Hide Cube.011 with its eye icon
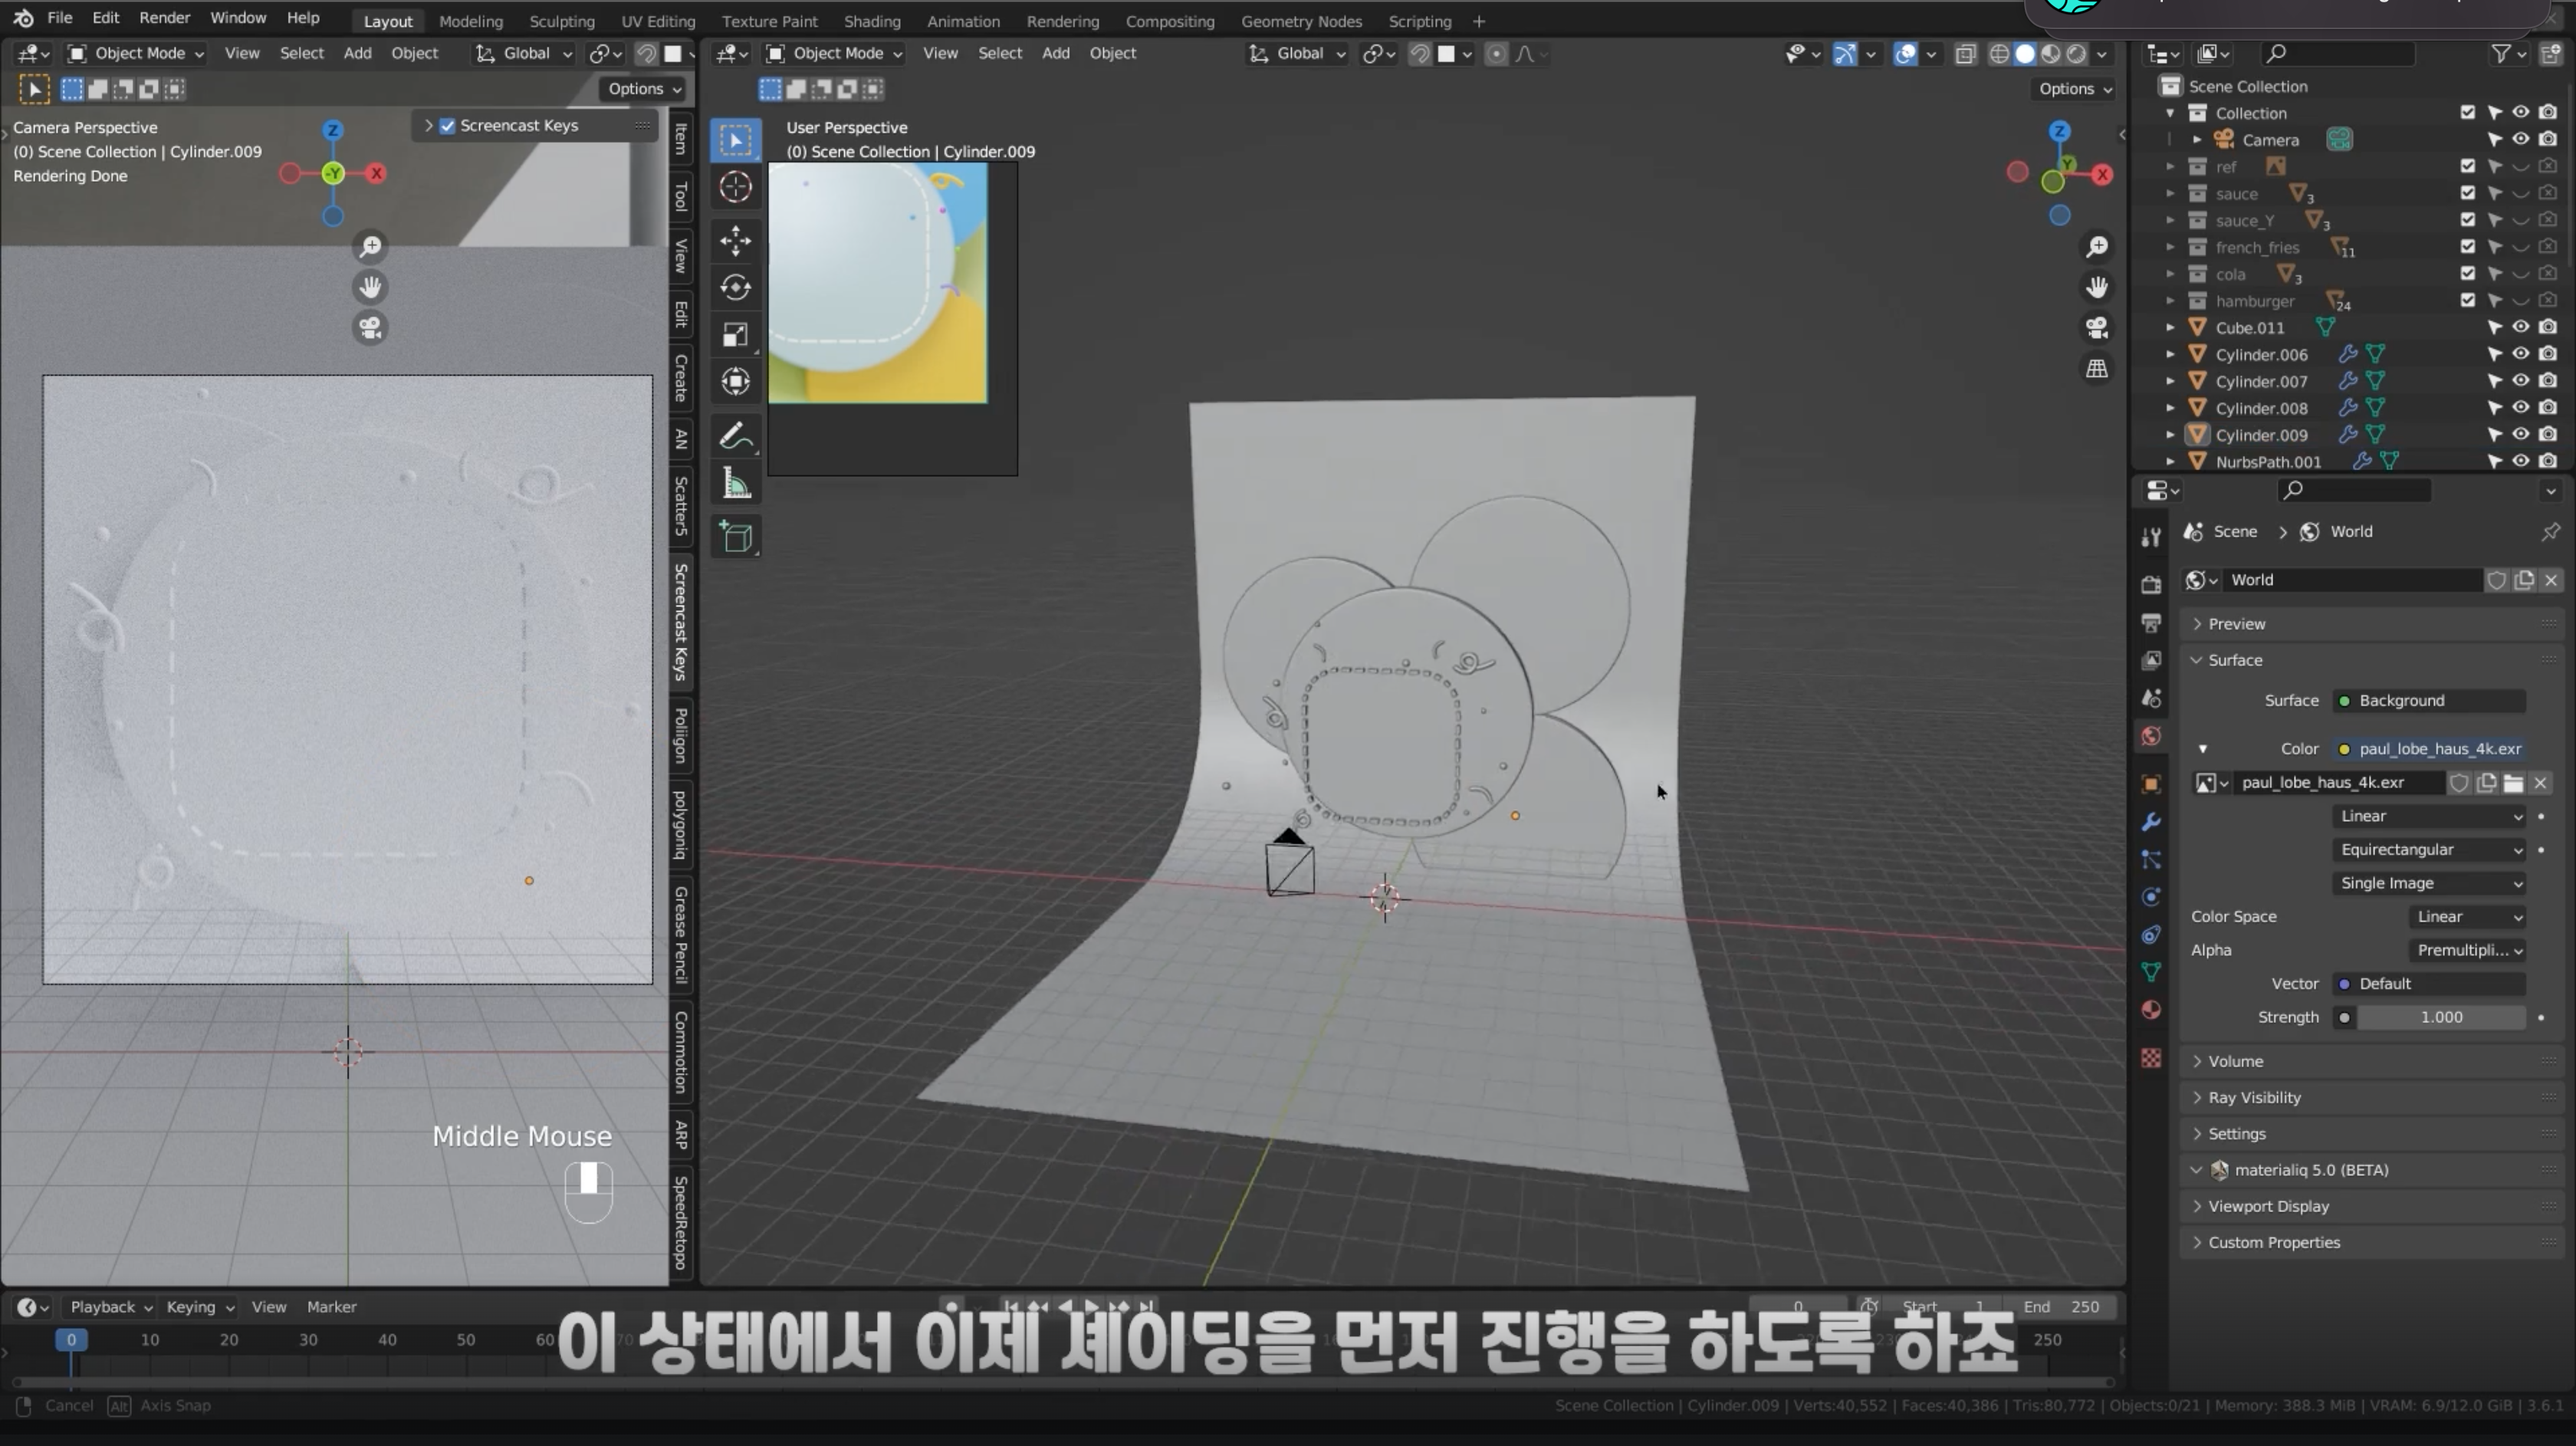The height and width of the screenshot is (1446, 2576). pyautogui.click(x=2521, y=328)
